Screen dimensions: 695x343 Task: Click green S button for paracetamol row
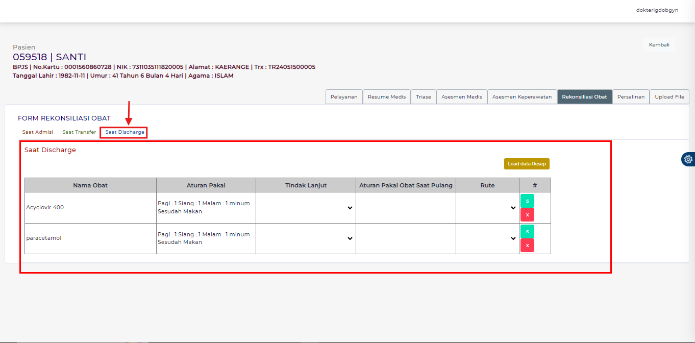click(x=527, y=232)
